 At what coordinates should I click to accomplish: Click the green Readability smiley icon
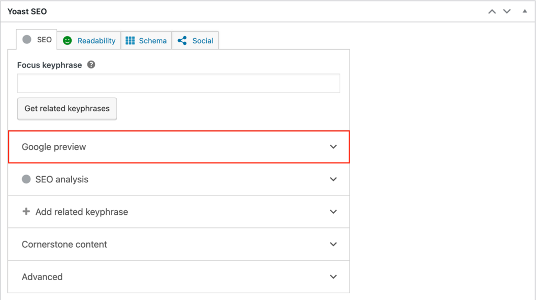(67, 41)
